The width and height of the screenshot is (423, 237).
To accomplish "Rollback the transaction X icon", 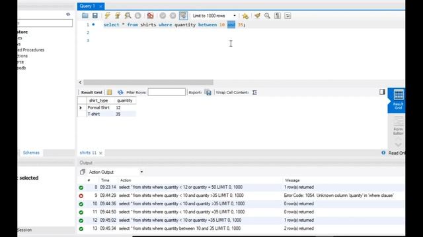I will point(173,16).
